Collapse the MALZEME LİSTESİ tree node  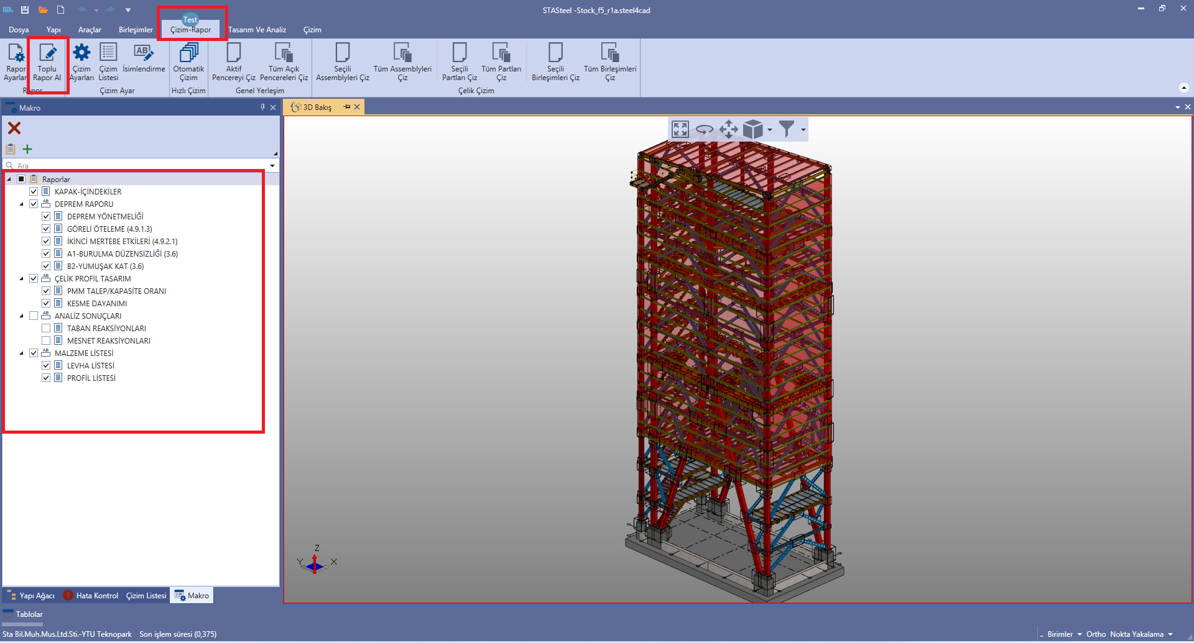(21, 353)
